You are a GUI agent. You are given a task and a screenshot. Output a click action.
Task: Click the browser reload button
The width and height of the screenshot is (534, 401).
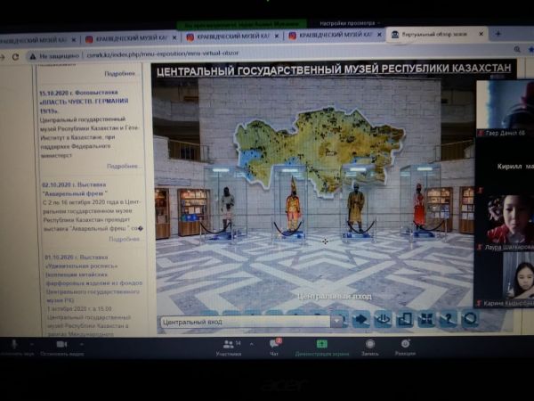pyautogui.click(x=14, y=56)
